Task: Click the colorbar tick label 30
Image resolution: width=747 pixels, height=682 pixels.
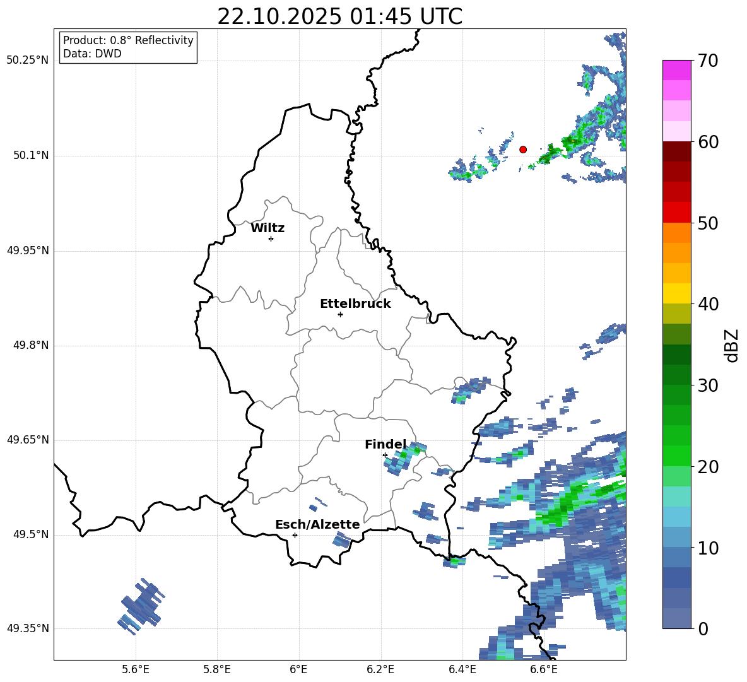Action: [708, 385]
